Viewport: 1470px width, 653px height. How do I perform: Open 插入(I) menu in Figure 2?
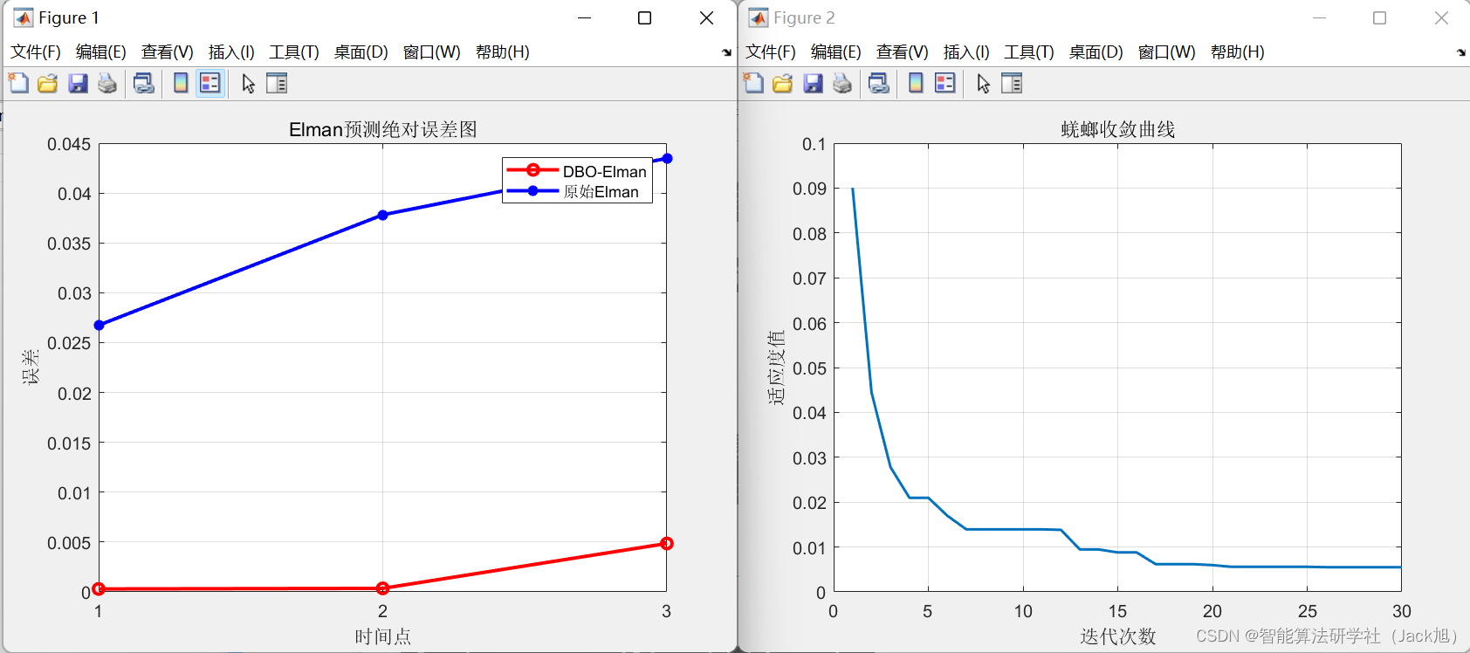(x=966, y=52)
